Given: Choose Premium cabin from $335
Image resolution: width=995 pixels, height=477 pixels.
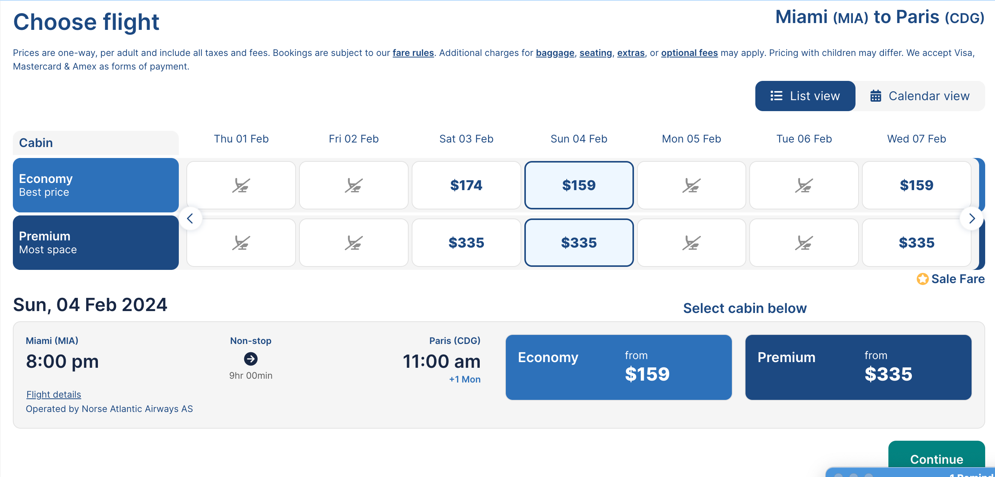Looking at the screenshot, I should click(x=858, y=367).
